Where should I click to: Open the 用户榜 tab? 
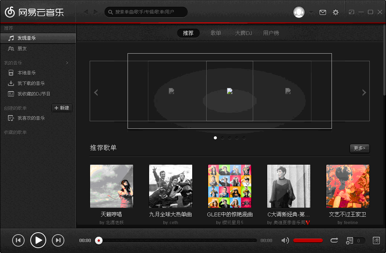point(271,33)
